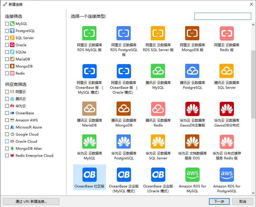Select OceanBase 社区版 connection icon
Screen dimensions: 256x207
pos(90,175)
